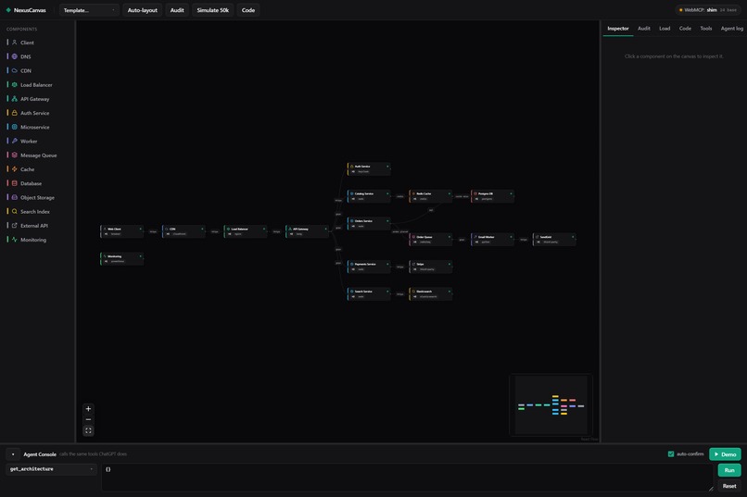Click the WebMCP shim status badge
The width and height of the screenshot is (747, 497).
[x=708, y=10]
